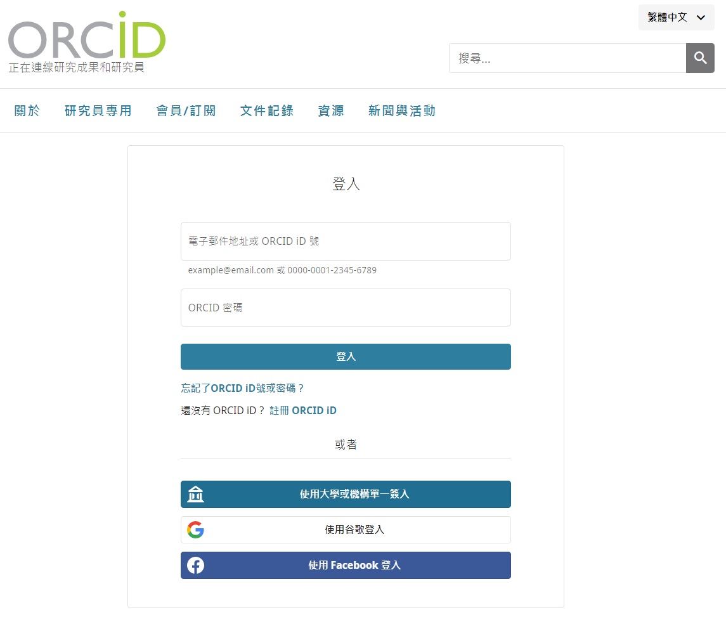The image size is (726, 617).
Task: Click the Facebook logo icon
Action: point(195,565)
